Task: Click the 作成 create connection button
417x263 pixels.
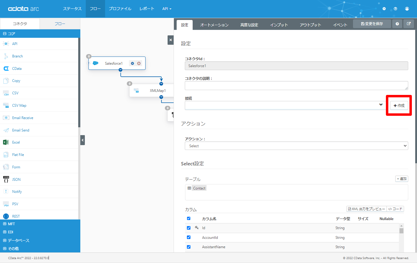Action: click(399, 106)
